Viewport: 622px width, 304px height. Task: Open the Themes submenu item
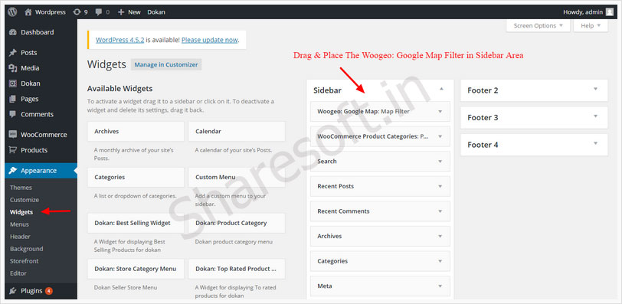[21, 188]
